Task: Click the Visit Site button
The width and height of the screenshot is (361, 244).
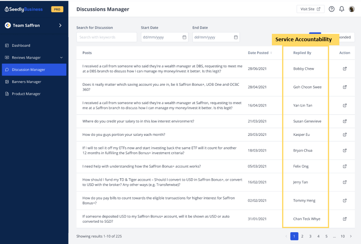Action: coord(310,9)
